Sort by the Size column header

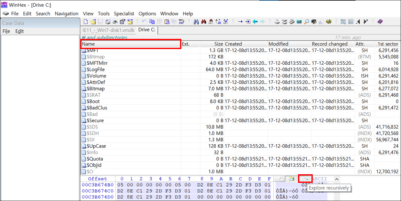click(x=212, y=44)
